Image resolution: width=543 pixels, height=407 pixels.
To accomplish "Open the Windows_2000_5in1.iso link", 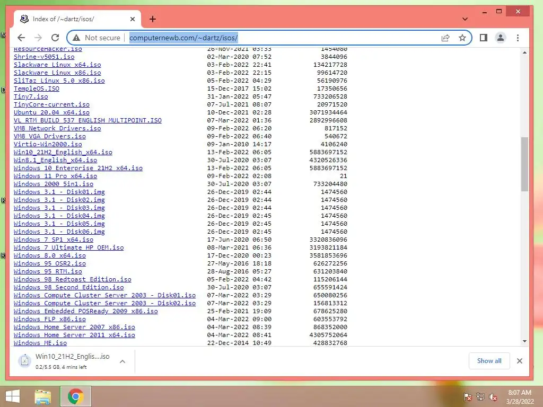I will [54, 184].
